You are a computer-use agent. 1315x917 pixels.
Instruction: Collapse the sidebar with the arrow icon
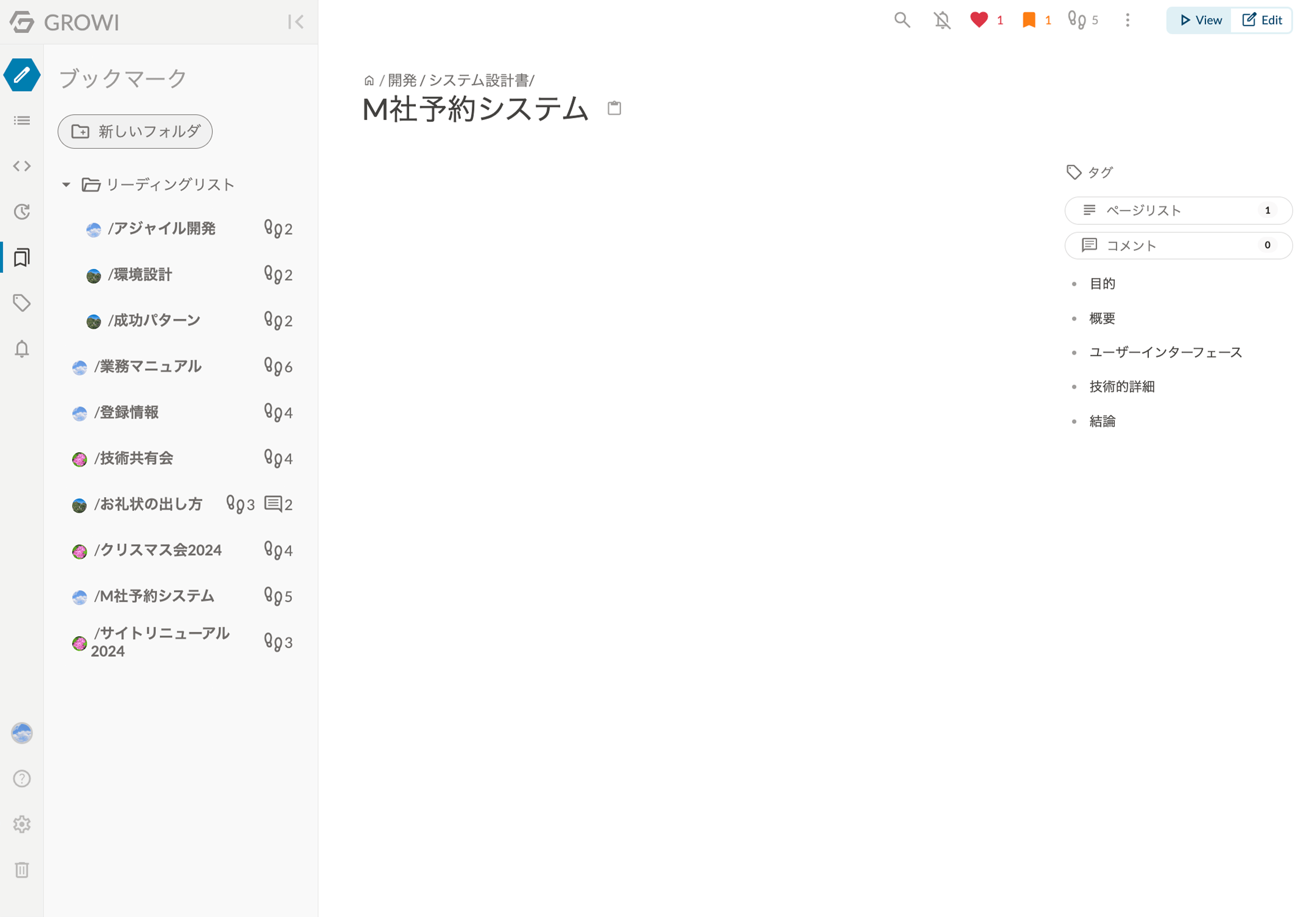point(296,22)
